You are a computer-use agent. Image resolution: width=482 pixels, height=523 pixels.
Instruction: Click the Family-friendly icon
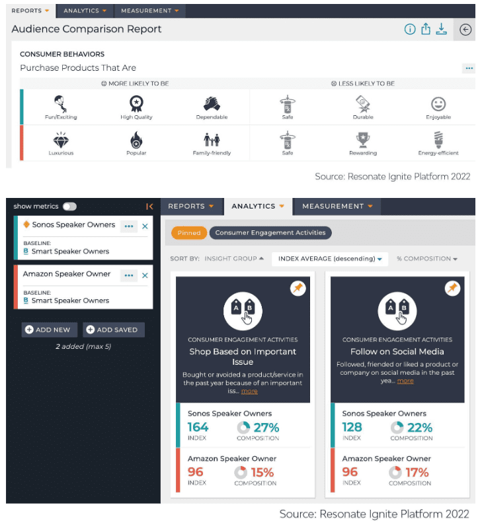(212, 140)
